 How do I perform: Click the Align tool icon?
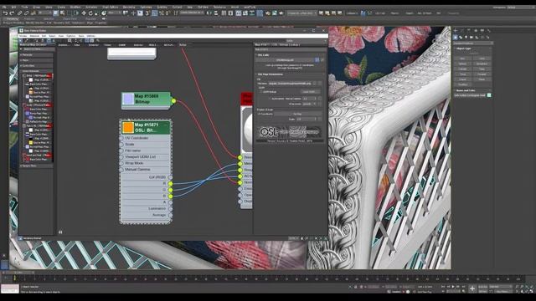click(x=216, y=13)
